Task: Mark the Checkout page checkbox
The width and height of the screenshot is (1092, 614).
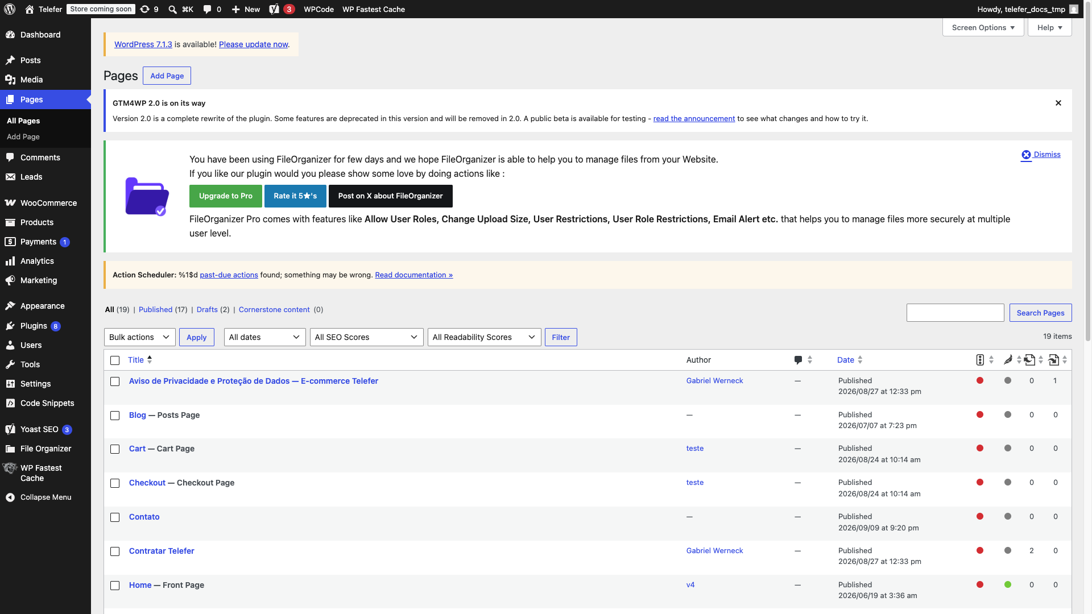Action: pyautogui.click(x=115, y=483)
